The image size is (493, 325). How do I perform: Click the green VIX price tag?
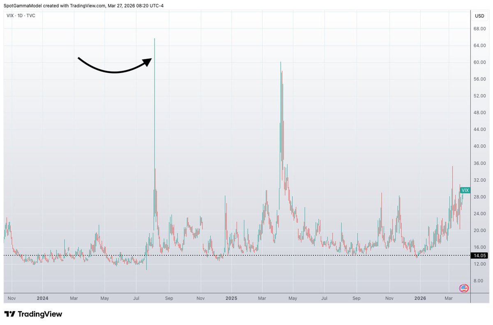tap(465, 190)
